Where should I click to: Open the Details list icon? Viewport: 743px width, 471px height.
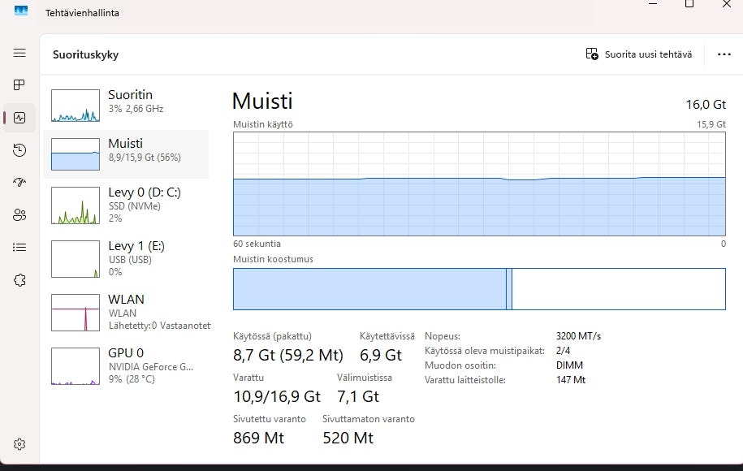19,248
